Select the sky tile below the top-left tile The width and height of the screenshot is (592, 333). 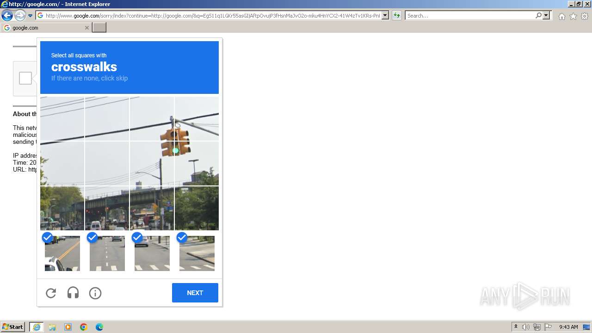(x=62, y=163)
